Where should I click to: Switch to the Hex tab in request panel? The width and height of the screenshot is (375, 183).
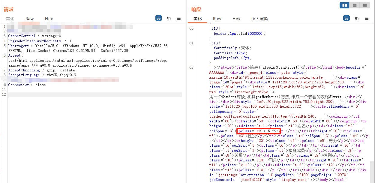point(49,19)
